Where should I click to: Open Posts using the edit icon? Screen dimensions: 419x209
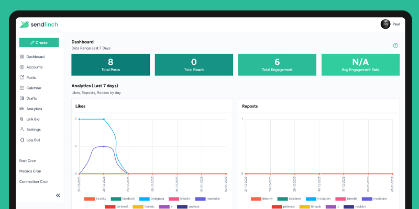pos(21,77)
